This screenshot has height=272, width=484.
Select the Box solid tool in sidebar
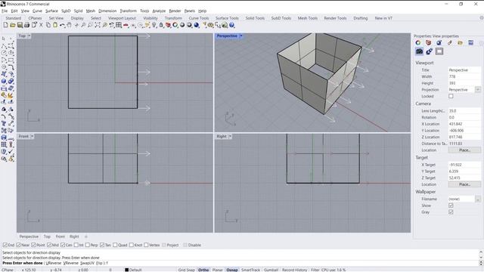click(x=4, y=82)
